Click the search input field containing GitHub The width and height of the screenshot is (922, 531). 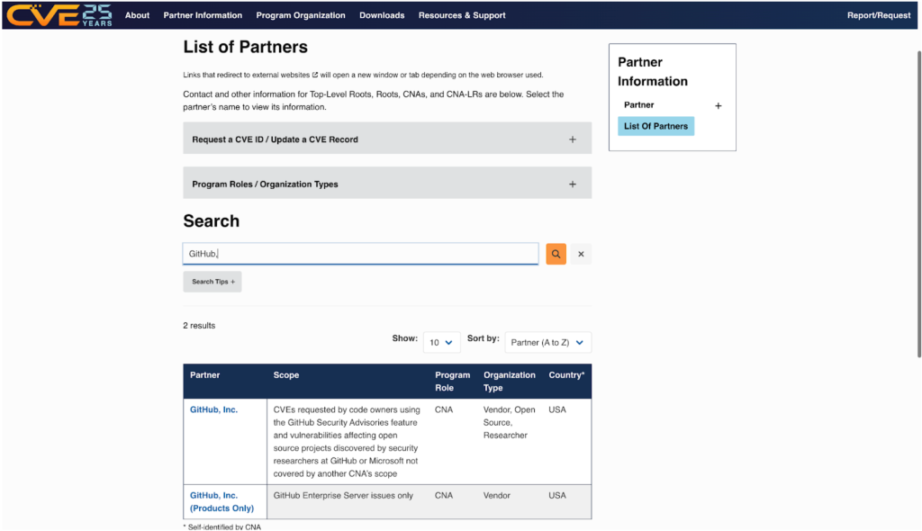[360, 254]
